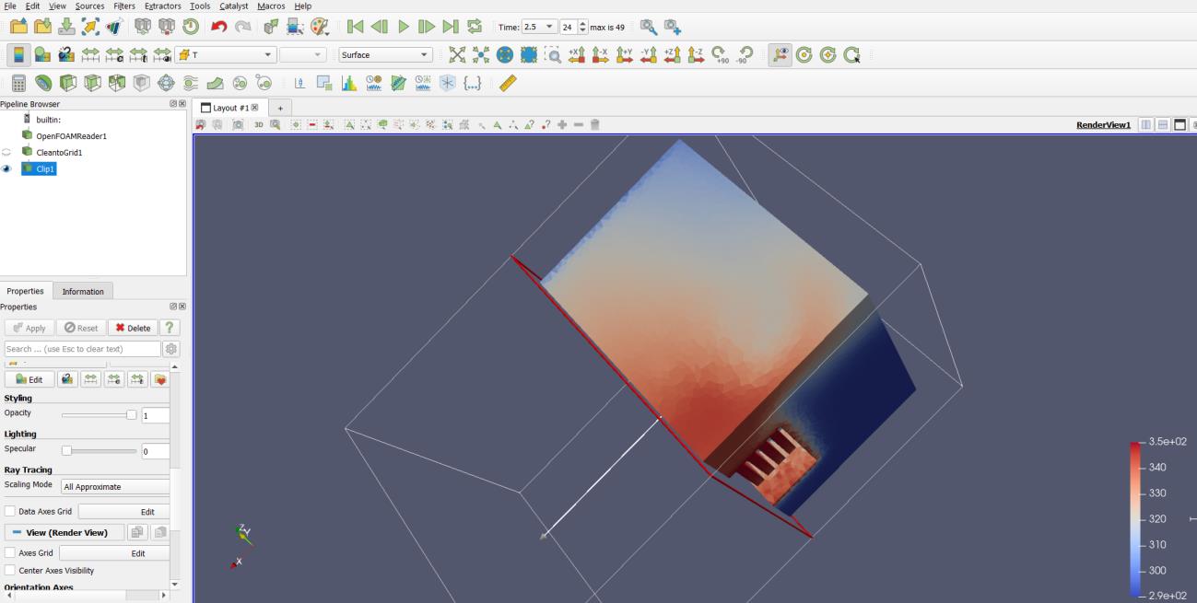Switch to the Information tab
Viewport: 1197px width, 603px height.
tap(83, 291)
